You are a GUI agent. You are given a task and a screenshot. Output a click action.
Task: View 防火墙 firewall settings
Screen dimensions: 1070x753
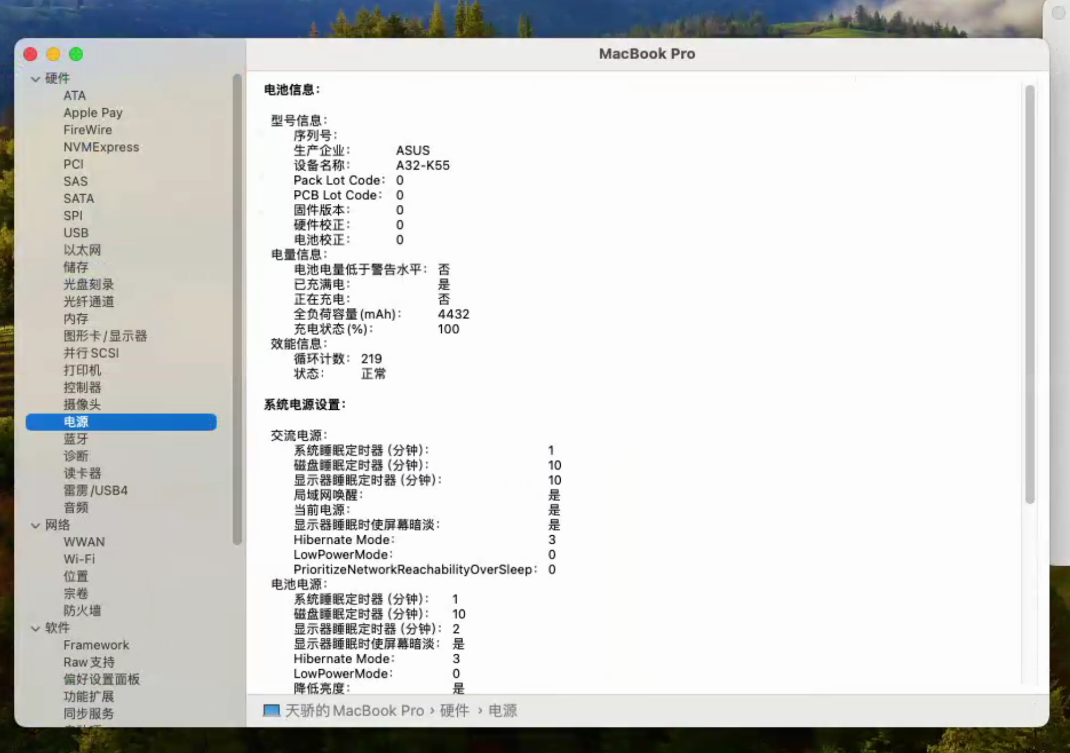81,610
